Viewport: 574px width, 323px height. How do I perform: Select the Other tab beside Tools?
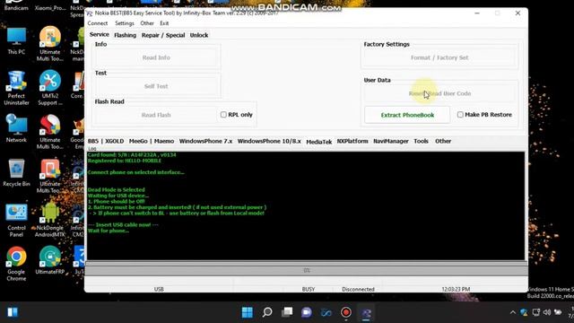pyautogui.click(x=443, y=141)
